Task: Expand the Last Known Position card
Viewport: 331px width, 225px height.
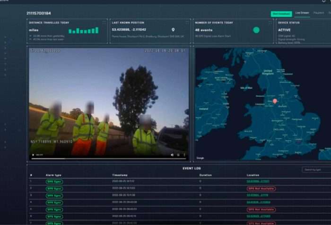Action: (187, 22)
